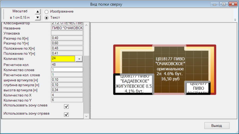The width and height of the screenshot is (239, 134).
Task: Click the Классификатор value field
Action: click(67, 23)
